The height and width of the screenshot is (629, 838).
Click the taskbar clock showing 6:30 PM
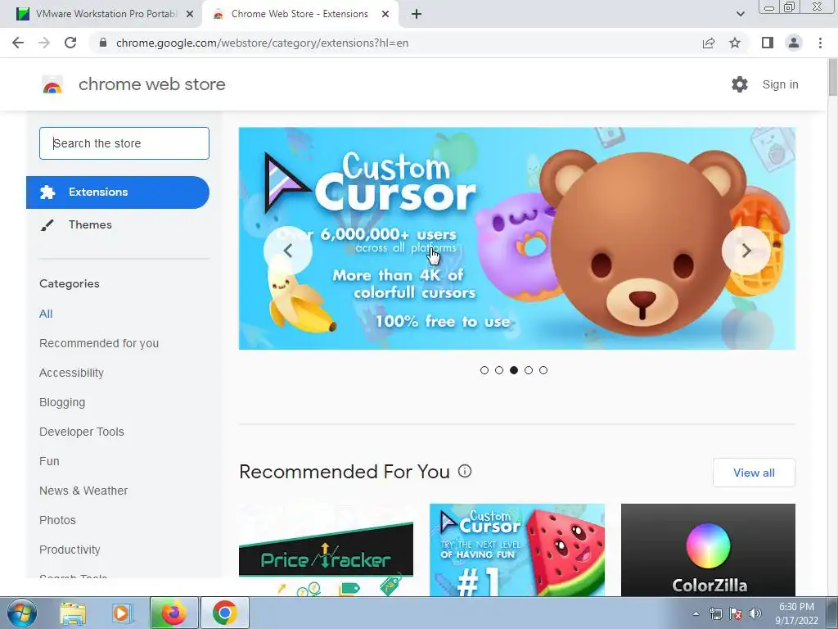tap(796, 613)
